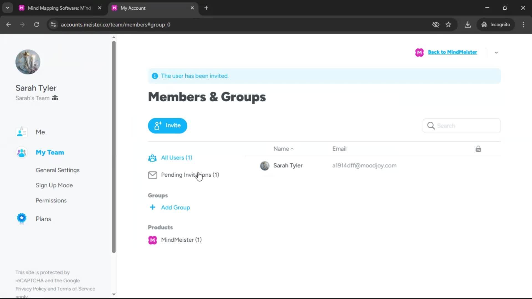
Task: Open Back to MindMeister link
Action: point(452,52)
